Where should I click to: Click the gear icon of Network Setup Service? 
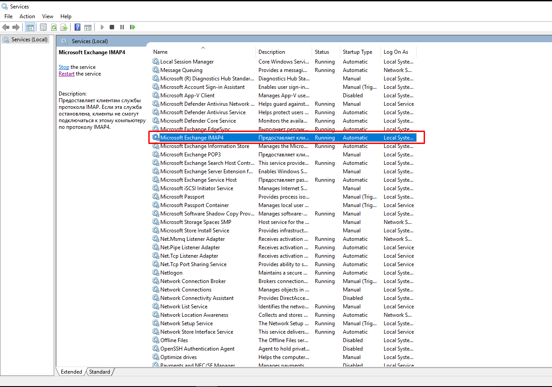(156, 323)
